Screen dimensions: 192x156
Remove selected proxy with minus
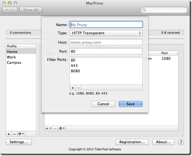(x=55, y=128)
